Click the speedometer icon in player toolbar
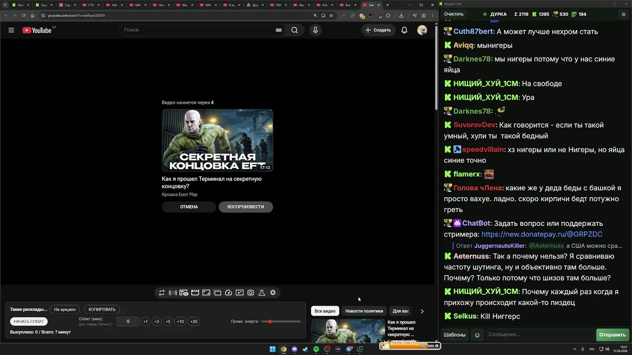Viewport: 632px width, 355px height. [229, 293]
